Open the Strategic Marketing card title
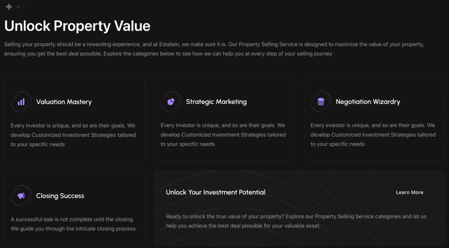The height and width of the screenshot is (248, 449). 216,102
